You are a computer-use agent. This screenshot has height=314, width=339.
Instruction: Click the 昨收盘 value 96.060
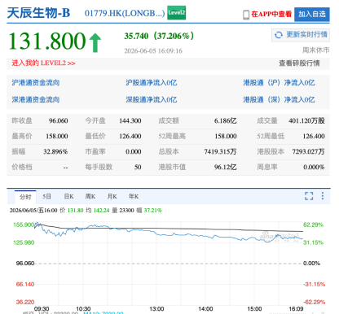(x=59, y=120)
